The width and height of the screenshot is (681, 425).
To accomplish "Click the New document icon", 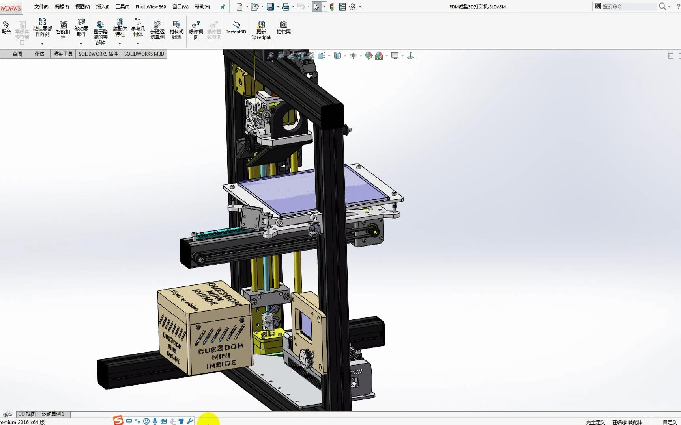I will [239, 7].
